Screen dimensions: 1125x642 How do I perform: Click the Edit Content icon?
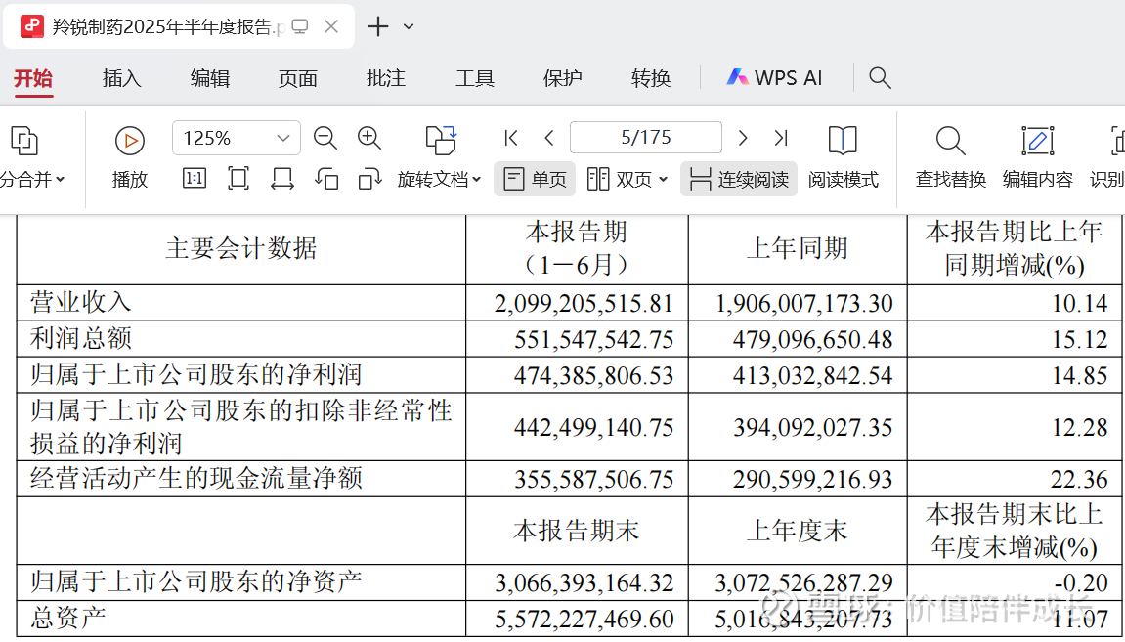click(x=1037, y=141)
